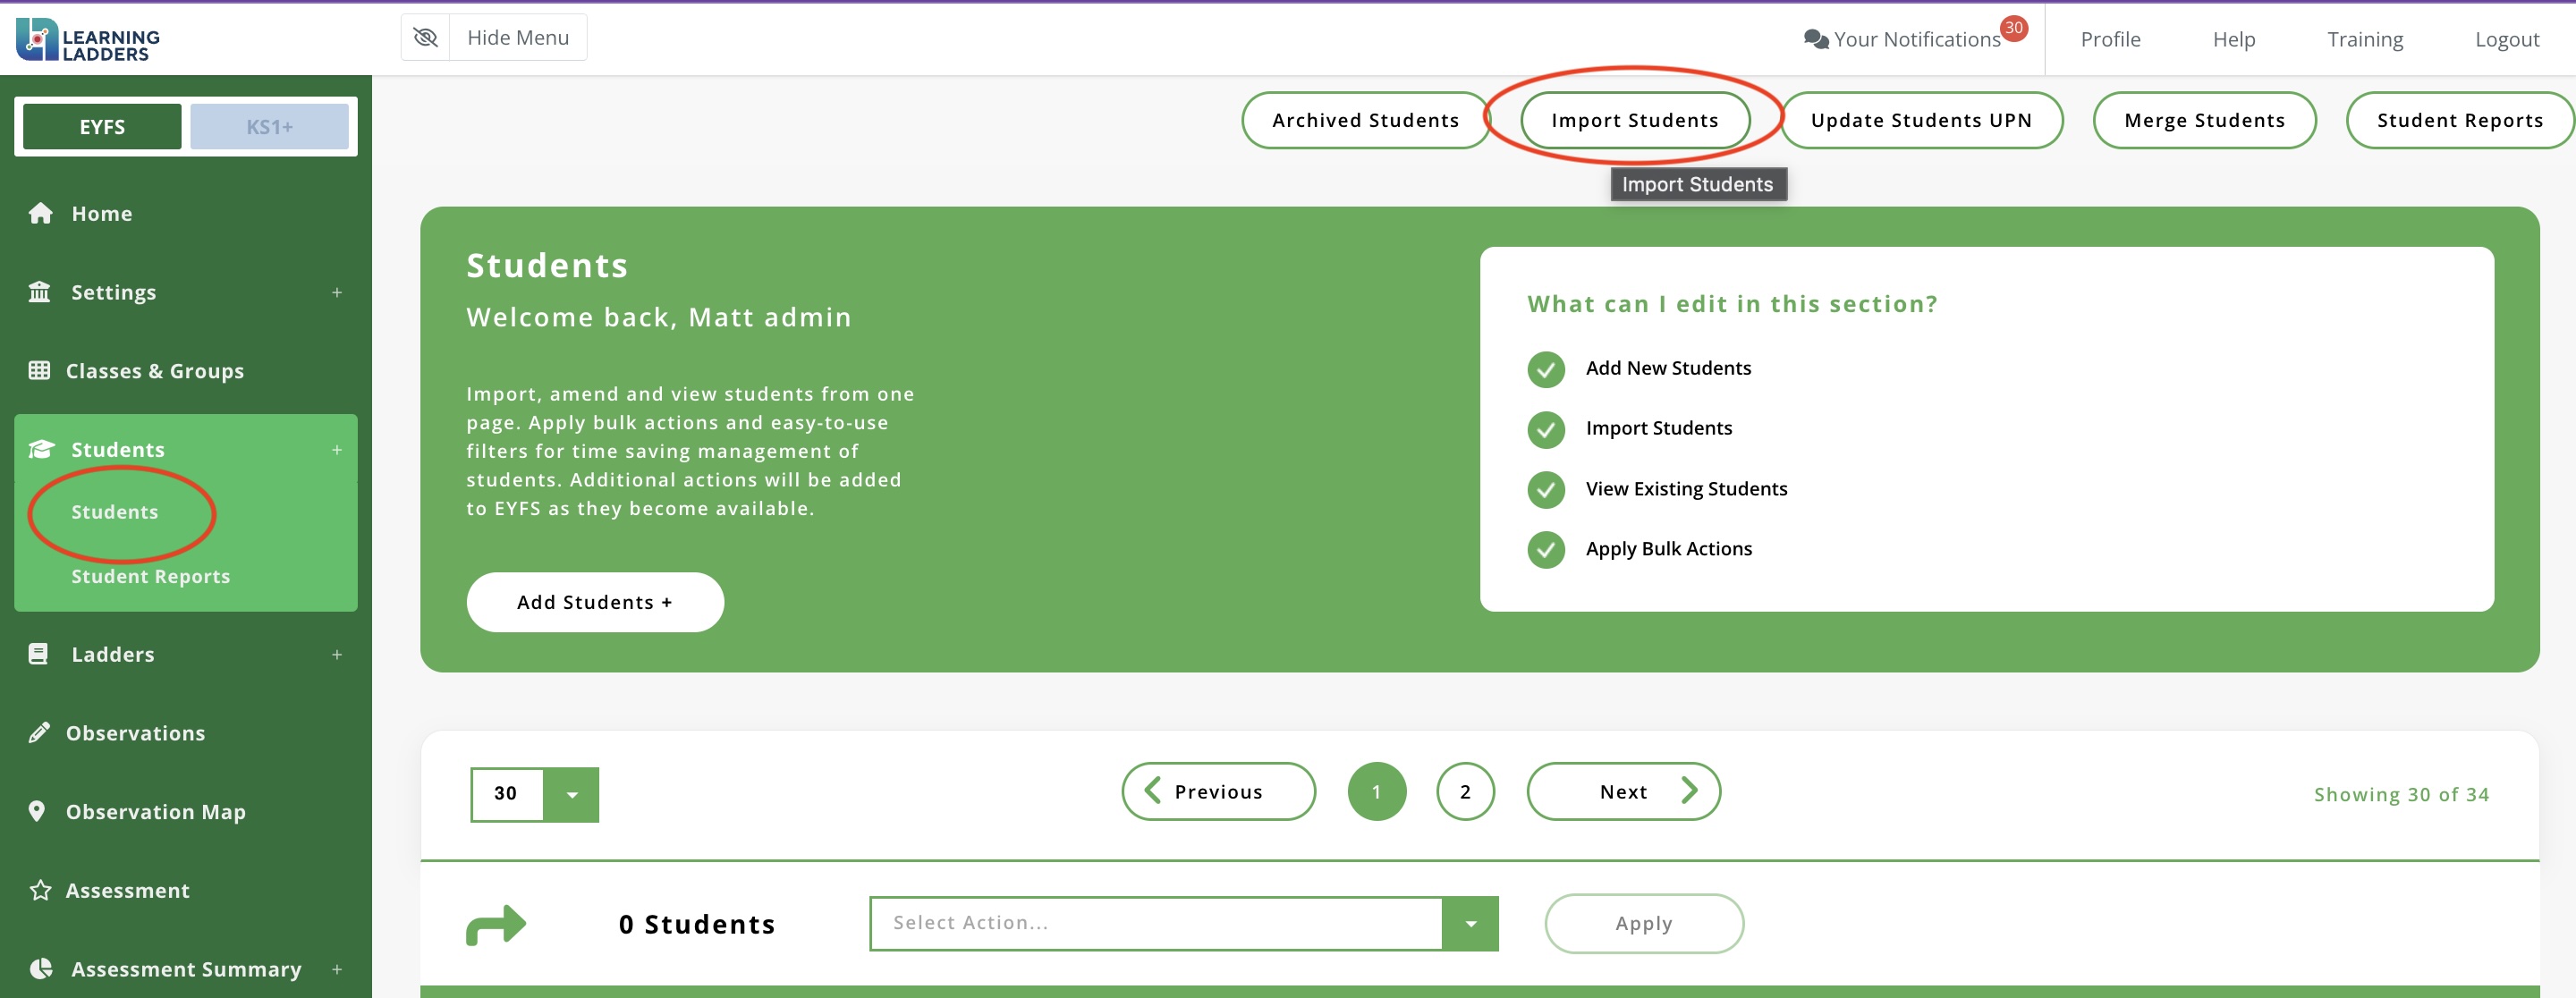
Task: Click the Home house icon in sidebar
Action: tap(40, 213)
